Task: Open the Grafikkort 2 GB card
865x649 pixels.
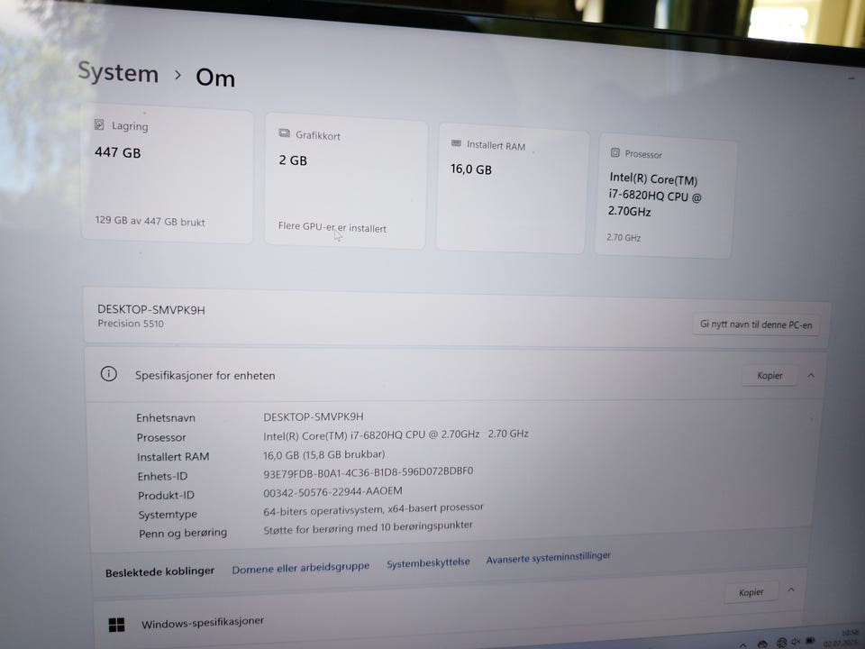Action: pos(346,181)
